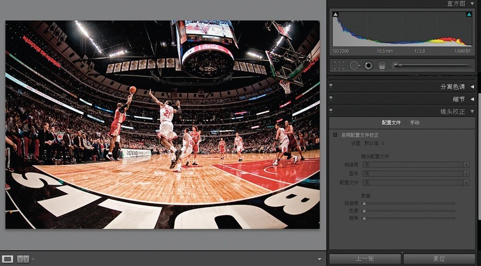Click the collapse arrow above 上一张 button

tap(402, 253)
